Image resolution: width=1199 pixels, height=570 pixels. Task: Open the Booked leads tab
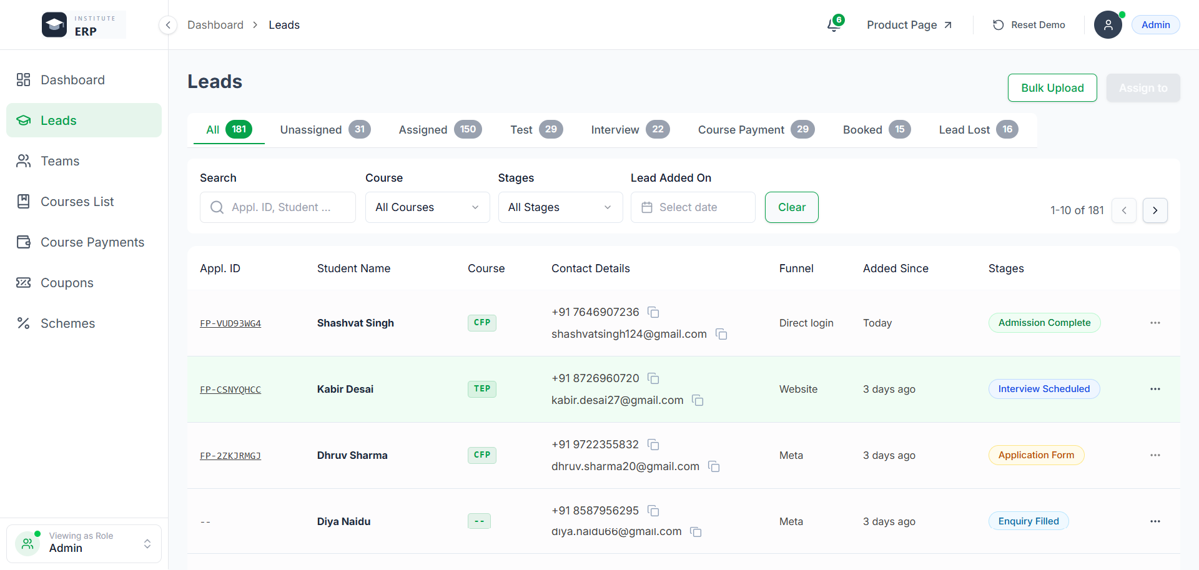pyautogui.click(x=877, y=129)
